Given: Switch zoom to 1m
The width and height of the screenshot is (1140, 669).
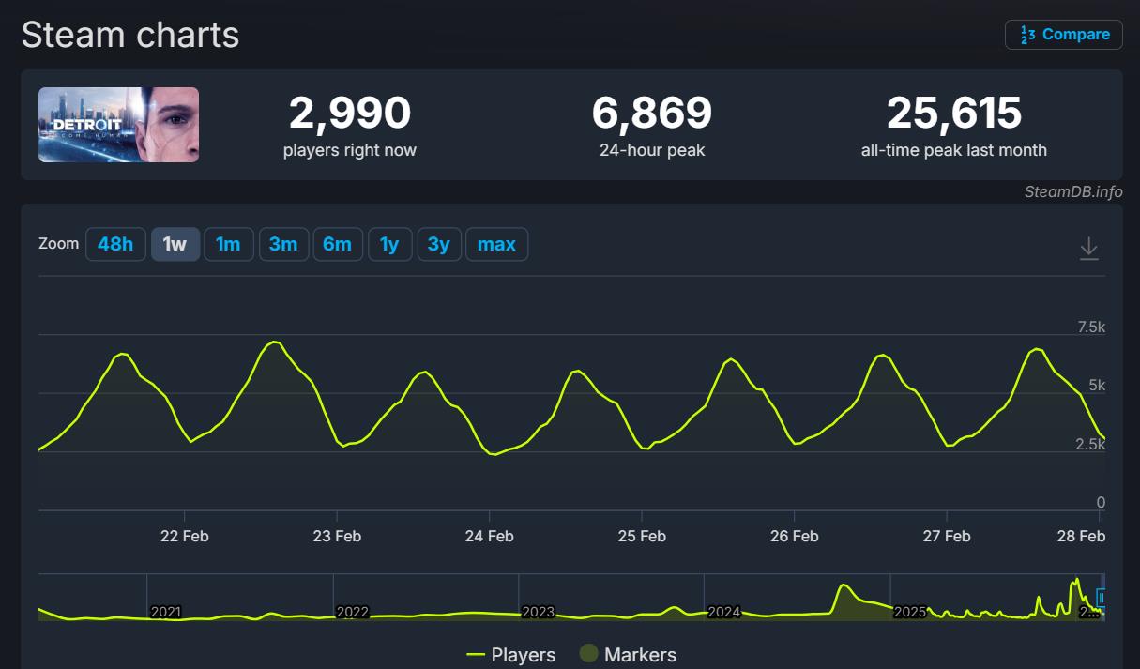Looking at the screenshot, I should click(228, 245).
